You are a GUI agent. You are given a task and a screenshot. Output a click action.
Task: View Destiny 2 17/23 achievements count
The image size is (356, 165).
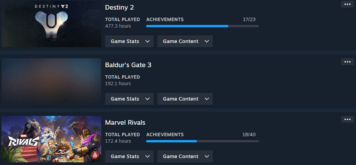249,20
